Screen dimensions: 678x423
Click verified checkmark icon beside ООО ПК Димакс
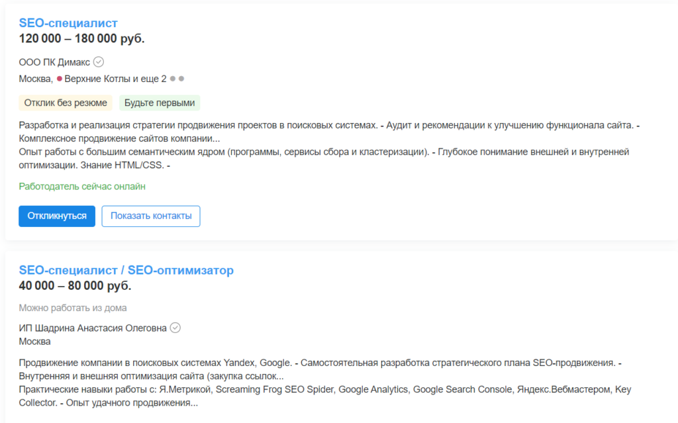99,62
